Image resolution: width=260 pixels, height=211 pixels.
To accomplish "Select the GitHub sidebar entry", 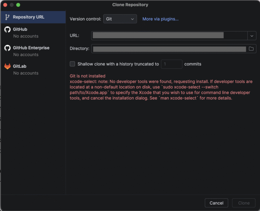I will (33, 33).
